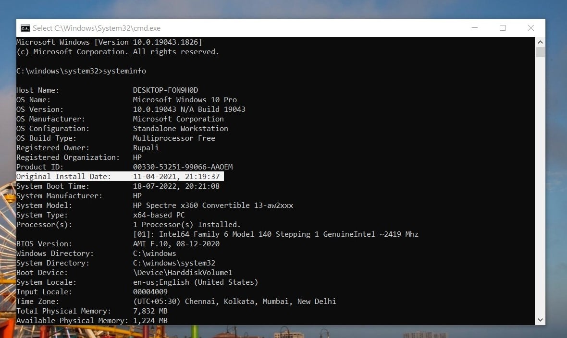
Task: Click the command line C:\windows\system32>systeminfo
Action: coord(81,71)
